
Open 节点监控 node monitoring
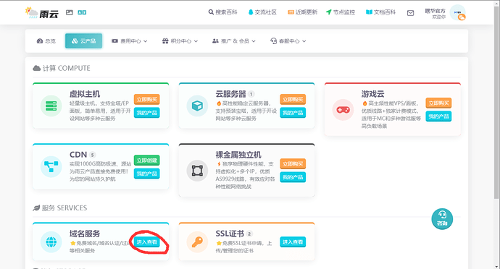tap(341, 12)
